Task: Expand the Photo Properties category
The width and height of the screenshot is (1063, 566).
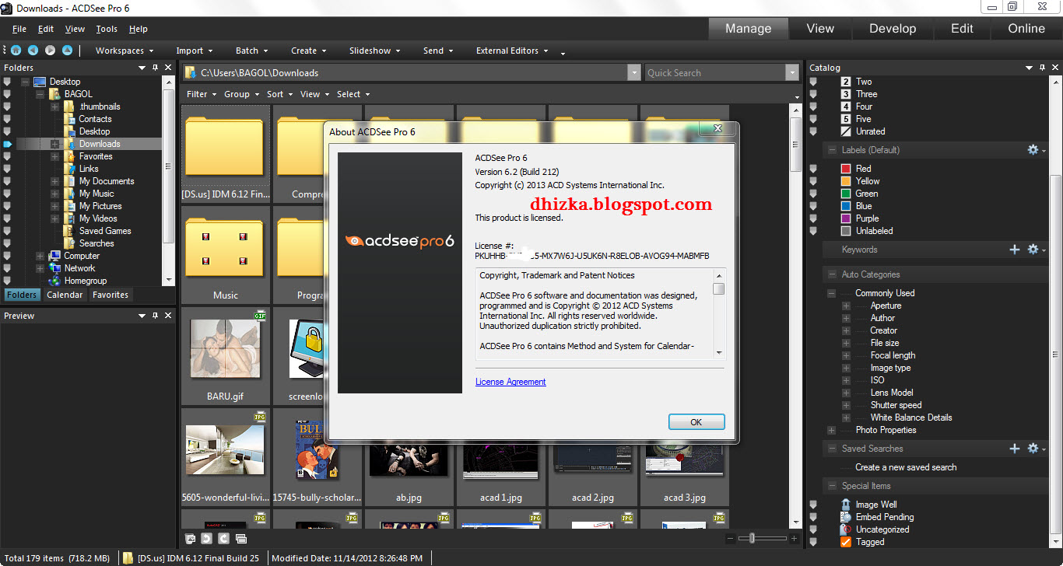Action: 831,430
